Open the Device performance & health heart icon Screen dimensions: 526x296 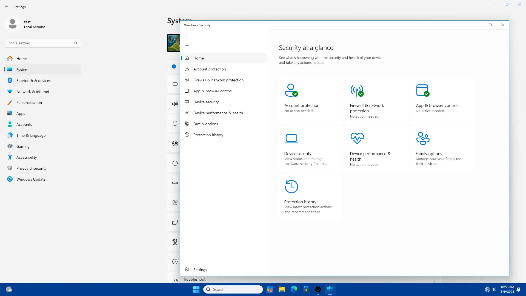(357, 138)
